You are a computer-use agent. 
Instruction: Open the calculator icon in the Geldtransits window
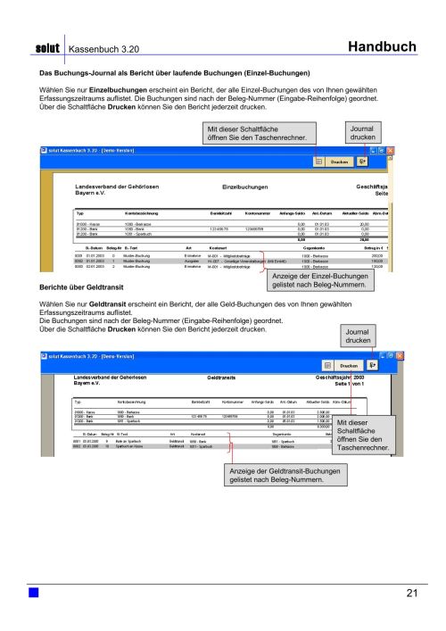(327, 365)
